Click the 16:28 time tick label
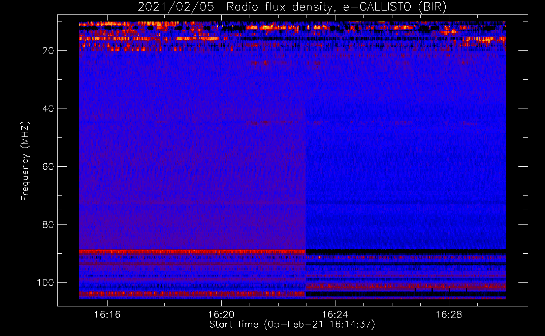This screenshot has height=336, width=545. coord(449,315)
